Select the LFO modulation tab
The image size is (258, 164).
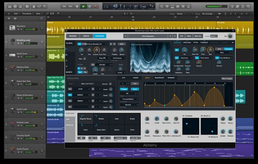point(124,78)
